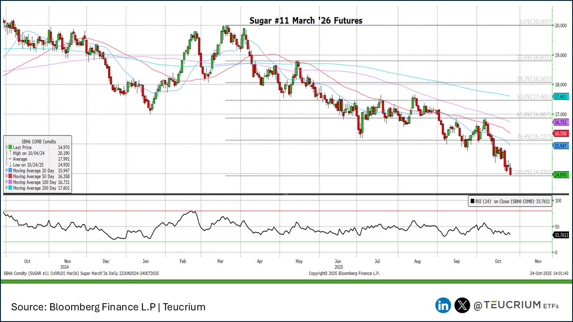Click the 17.000 price axis label
The image size is (573, 322).
(561, 114)
